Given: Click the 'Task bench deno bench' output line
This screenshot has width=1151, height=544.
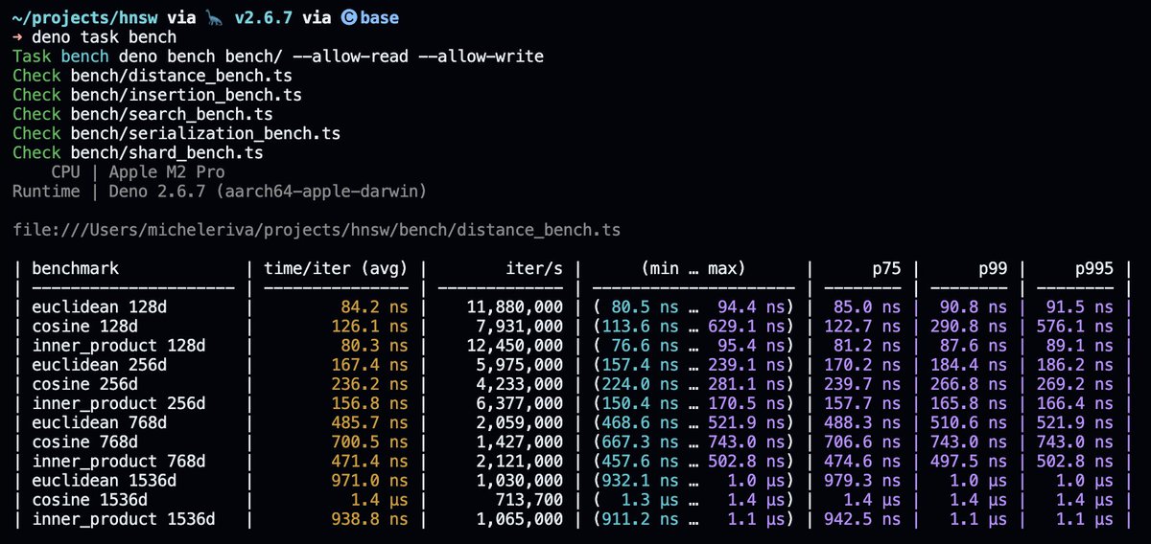Looking at the screenshot, I should point(278,57).
